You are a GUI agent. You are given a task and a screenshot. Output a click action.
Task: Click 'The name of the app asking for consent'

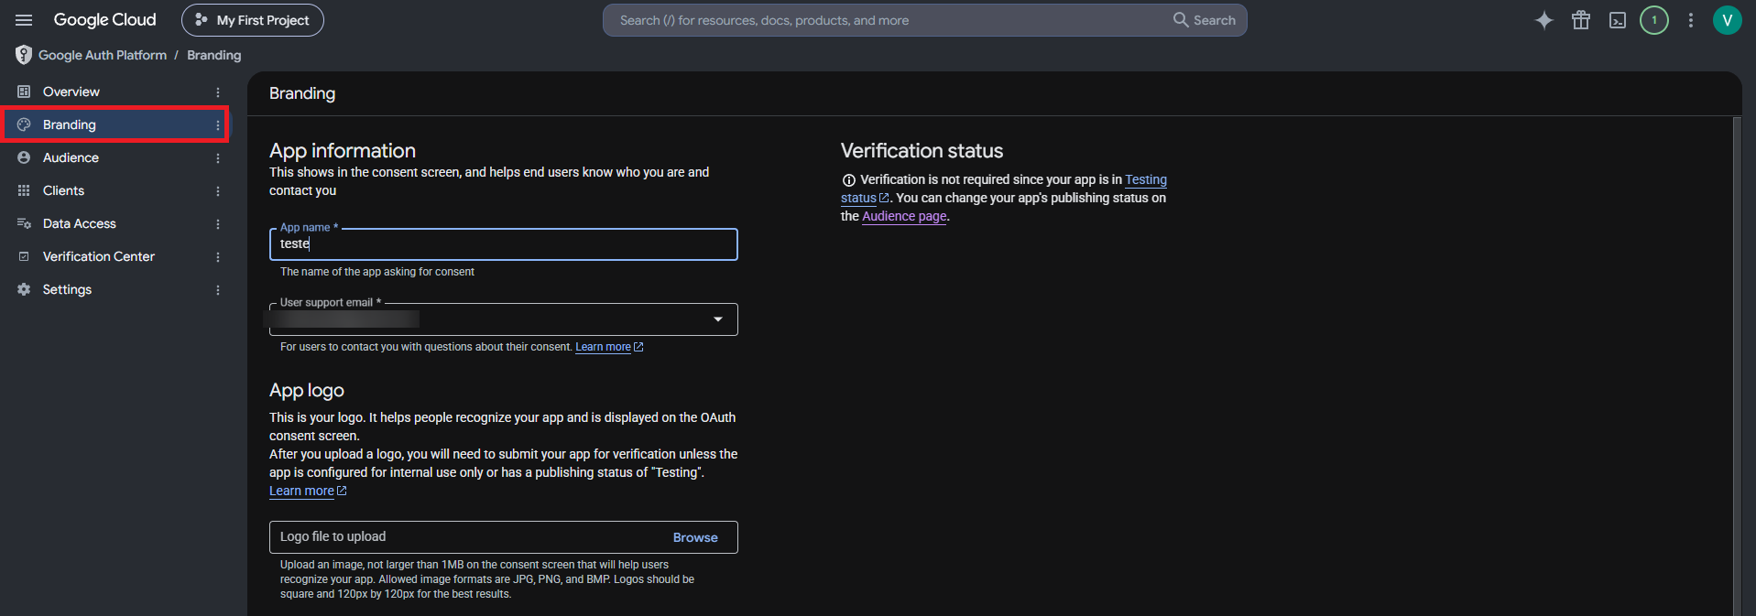(x=377, y=272)
